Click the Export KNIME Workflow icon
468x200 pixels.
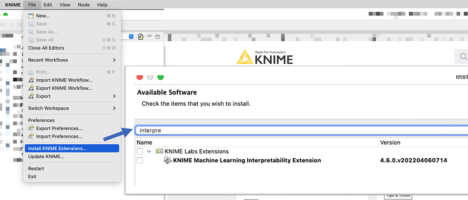[x=31, y=88]
